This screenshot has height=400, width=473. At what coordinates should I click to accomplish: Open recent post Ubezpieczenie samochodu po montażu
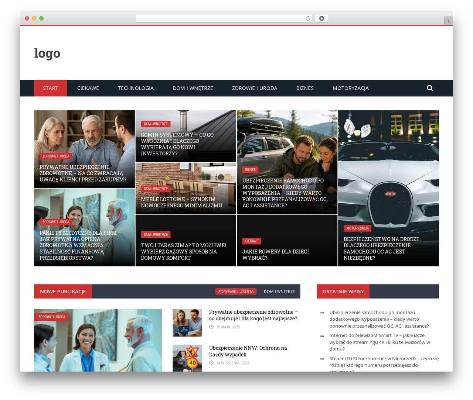[379, 319]
